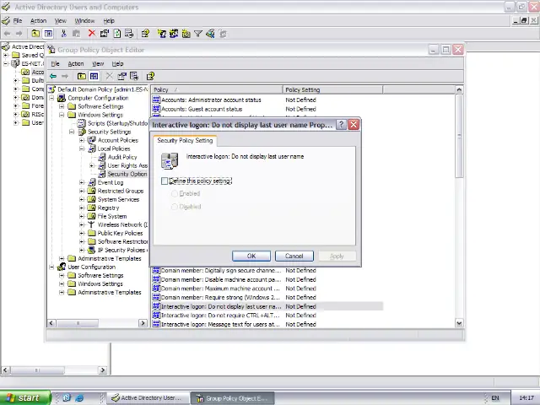The height and width of the screenshot is (405, 540).
Task: Open the View menu in Group Policy Object Editor
Action: click(x=98, y=64)
